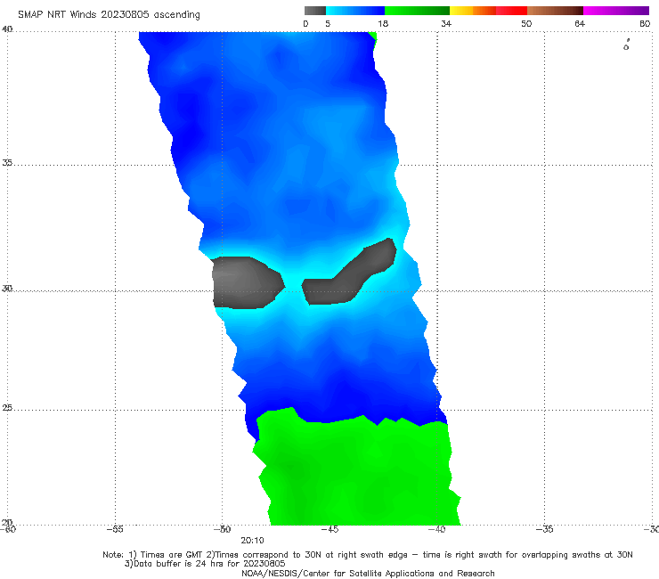Click the green high-wind region at swath bottom

(357, 467)
